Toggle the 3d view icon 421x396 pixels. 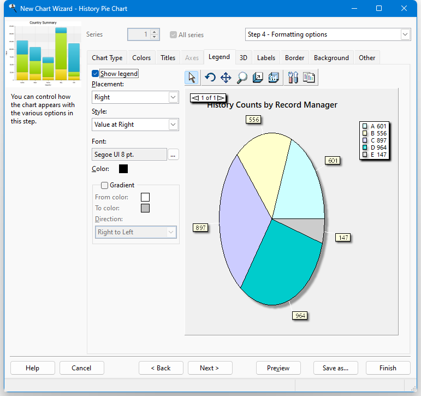click(x=274, y=78)
